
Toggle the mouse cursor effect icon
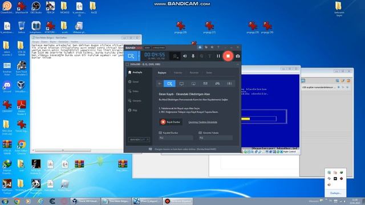(201, 56)
